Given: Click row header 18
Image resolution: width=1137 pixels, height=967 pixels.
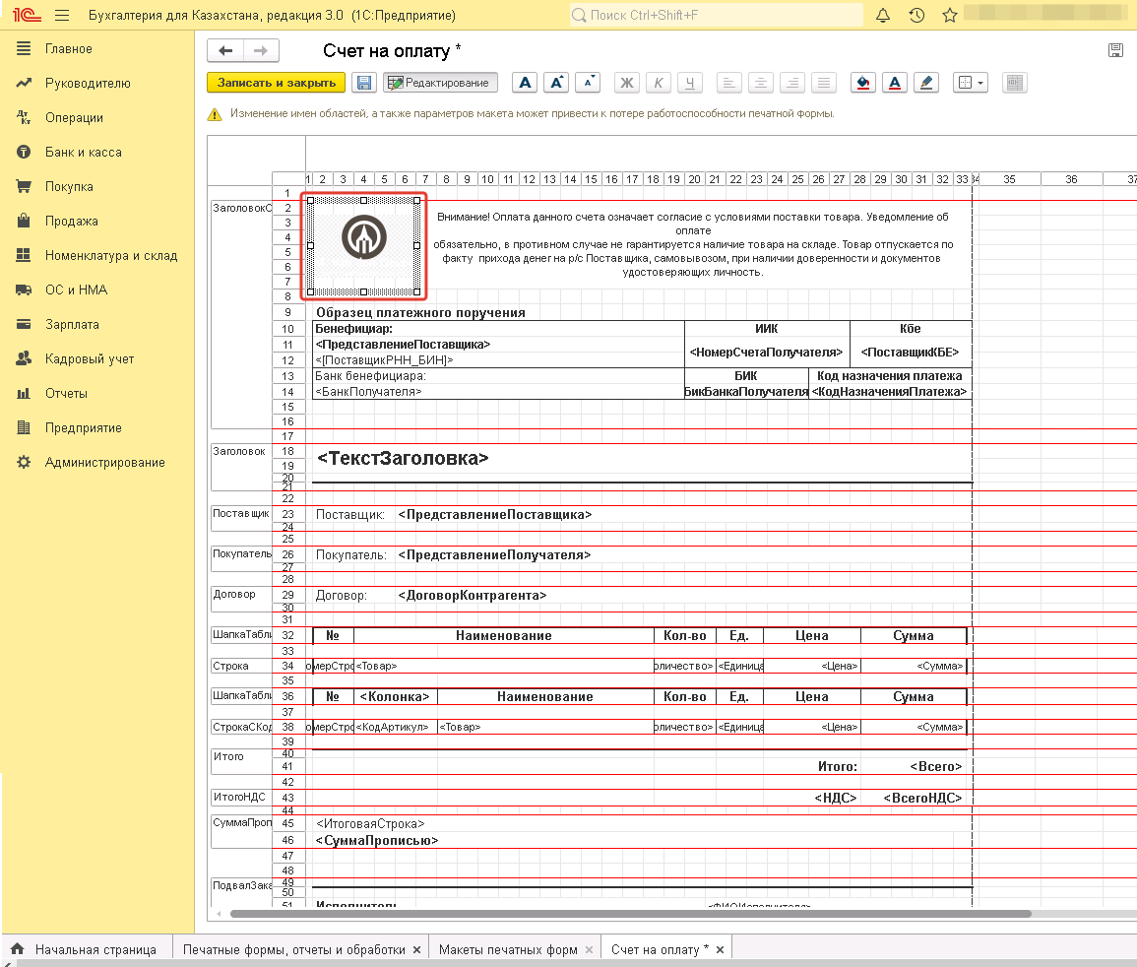Looking at the screenshot, I should pos(287,451).
